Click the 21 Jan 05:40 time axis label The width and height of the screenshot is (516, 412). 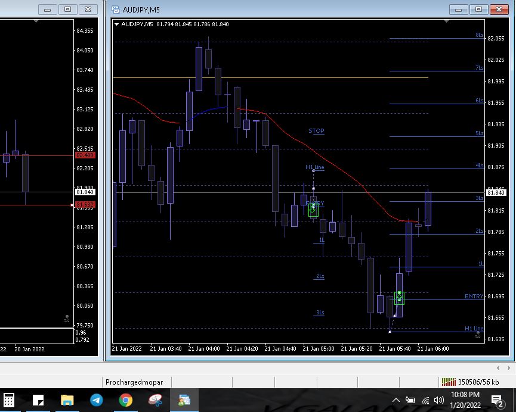click(395, 348)
